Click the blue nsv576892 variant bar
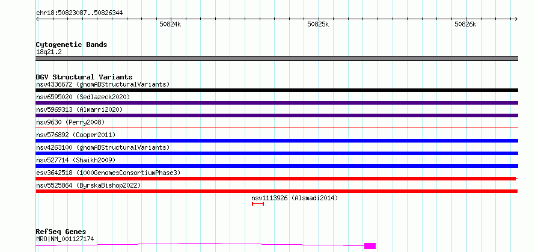 [277, 141]
